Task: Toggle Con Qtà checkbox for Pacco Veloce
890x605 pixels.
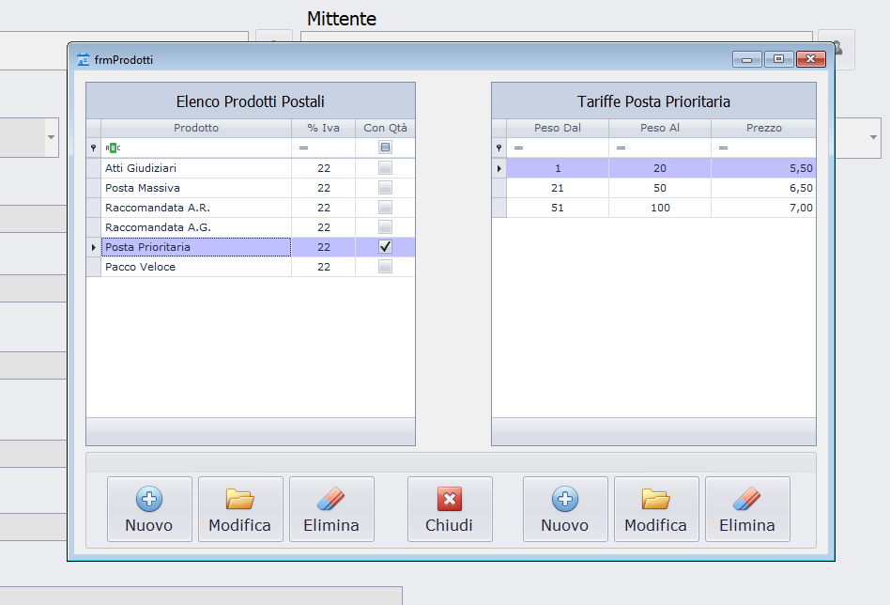Action: point(385,267)
